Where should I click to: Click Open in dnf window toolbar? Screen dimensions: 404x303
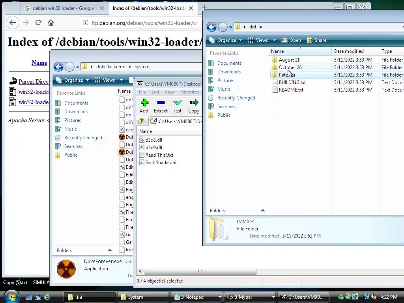(x=291, y=40)
